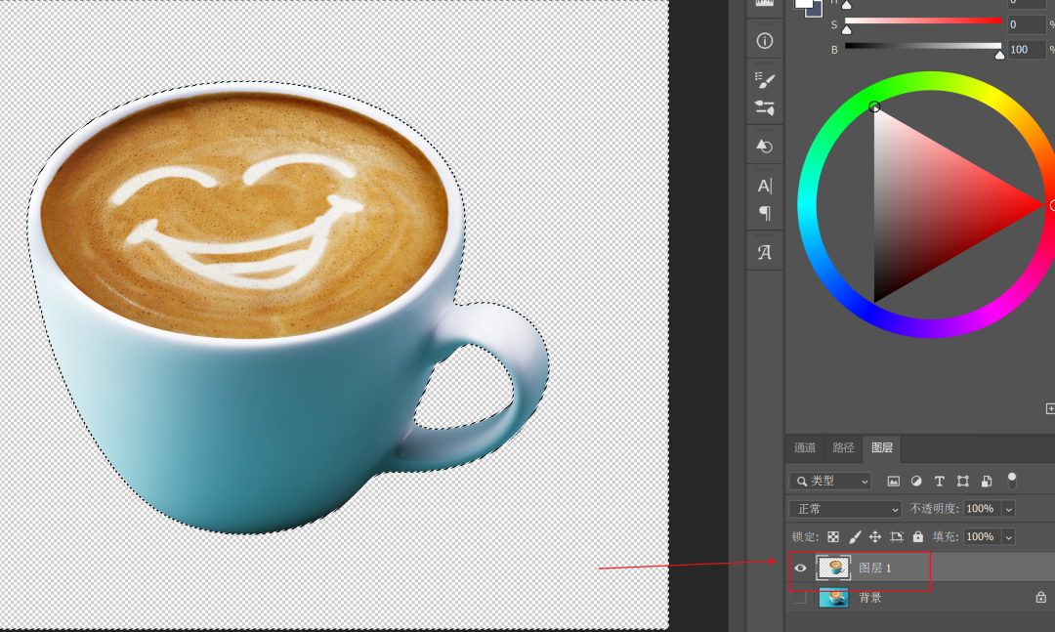Image resolution: width=1055 pixels, height=632 pixels.
Task: Filter layers by adjustment layer icon
Action: [x=916, y=482]
